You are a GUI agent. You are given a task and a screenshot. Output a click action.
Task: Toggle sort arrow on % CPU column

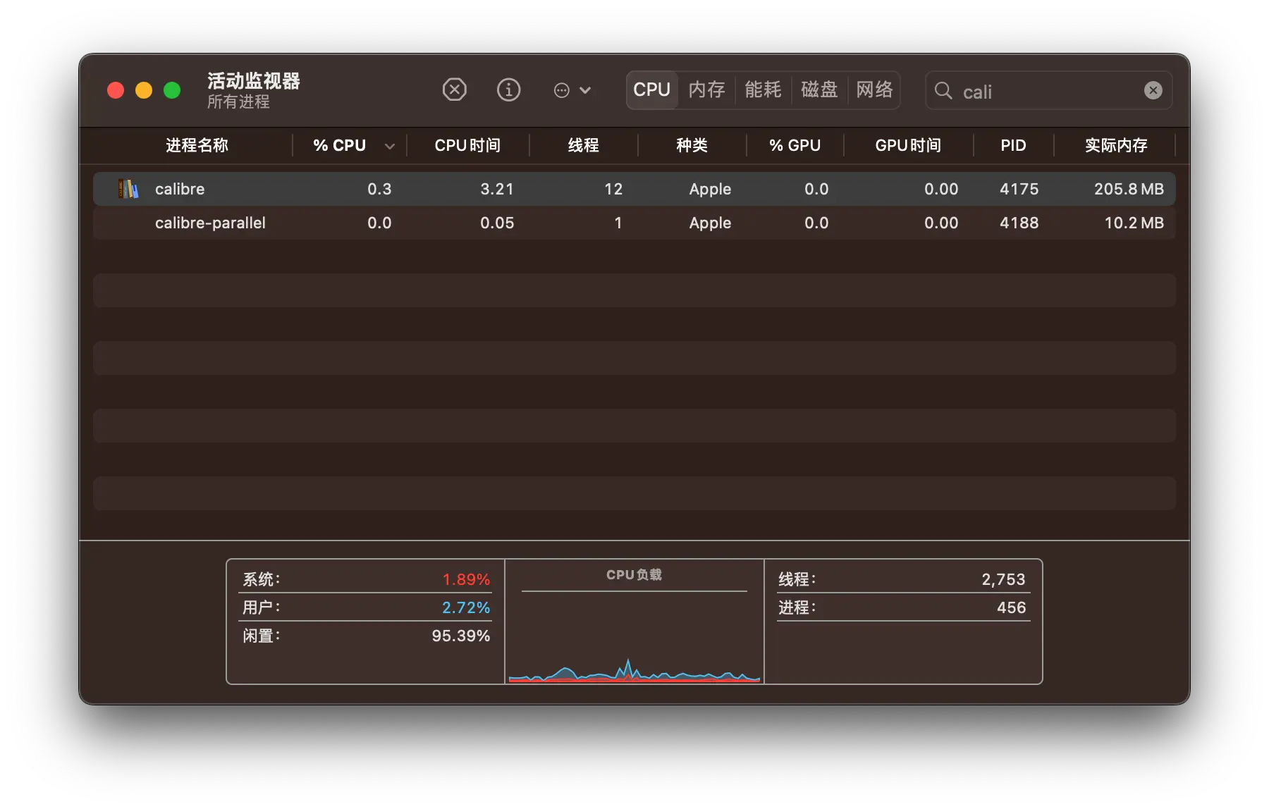click(x=389, y=146)
